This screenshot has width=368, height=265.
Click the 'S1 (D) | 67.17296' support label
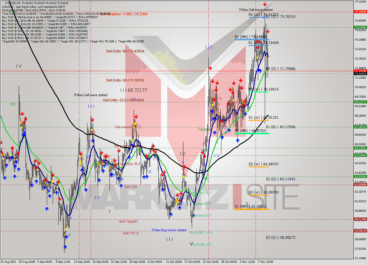pos(281,127)
